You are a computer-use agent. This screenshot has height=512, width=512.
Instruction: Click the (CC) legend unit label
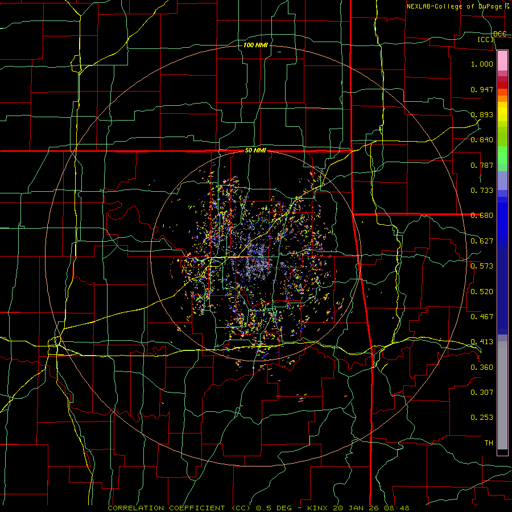click(486, 39)
